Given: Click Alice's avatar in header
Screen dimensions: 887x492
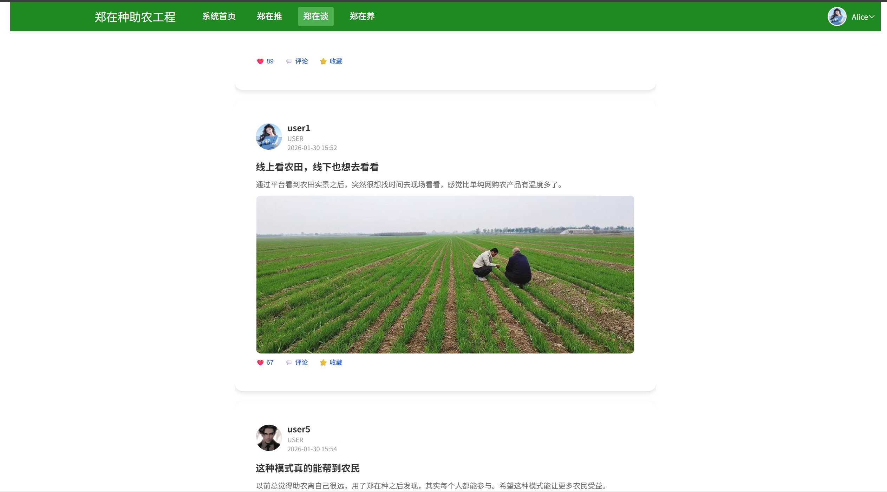Looking at the screenshot, I should (x=837, y=16).
